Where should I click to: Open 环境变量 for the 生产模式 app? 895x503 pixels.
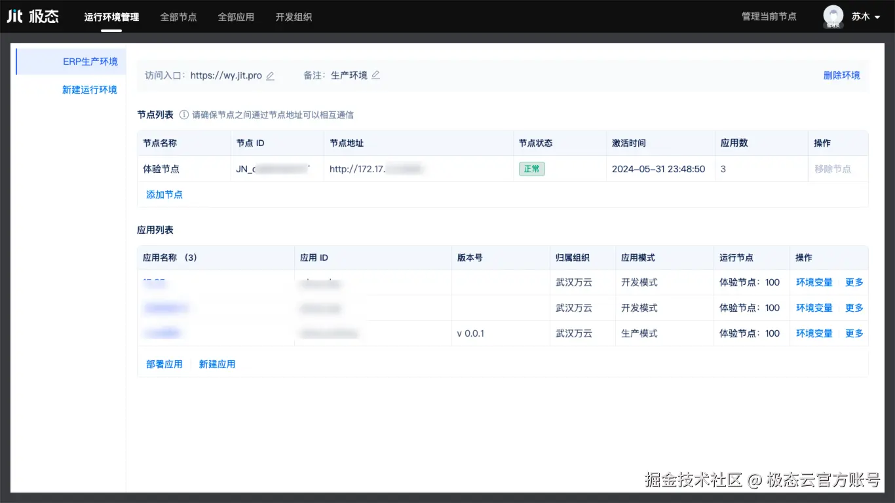pos(814,333)
